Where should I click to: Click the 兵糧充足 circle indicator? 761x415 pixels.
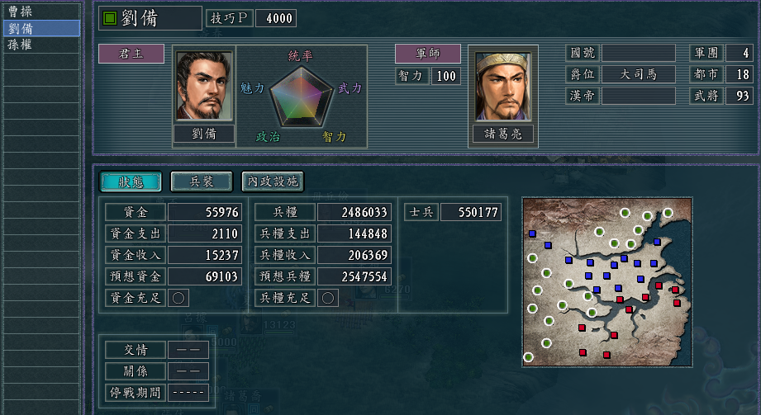pos(327,298)
